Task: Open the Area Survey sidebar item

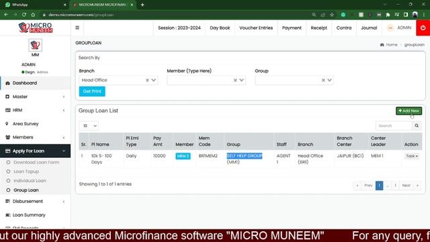Action: coord(35,124)
